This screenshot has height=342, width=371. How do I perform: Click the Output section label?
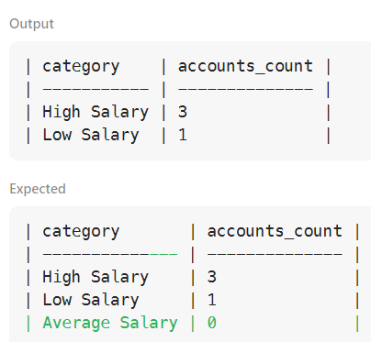tap(31, 24)
